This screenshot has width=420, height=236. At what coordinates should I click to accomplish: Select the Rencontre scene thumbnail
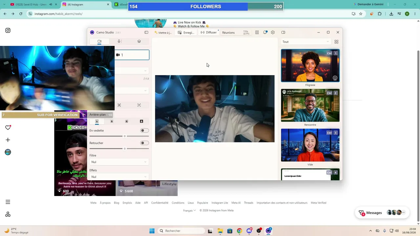point(310,105)
